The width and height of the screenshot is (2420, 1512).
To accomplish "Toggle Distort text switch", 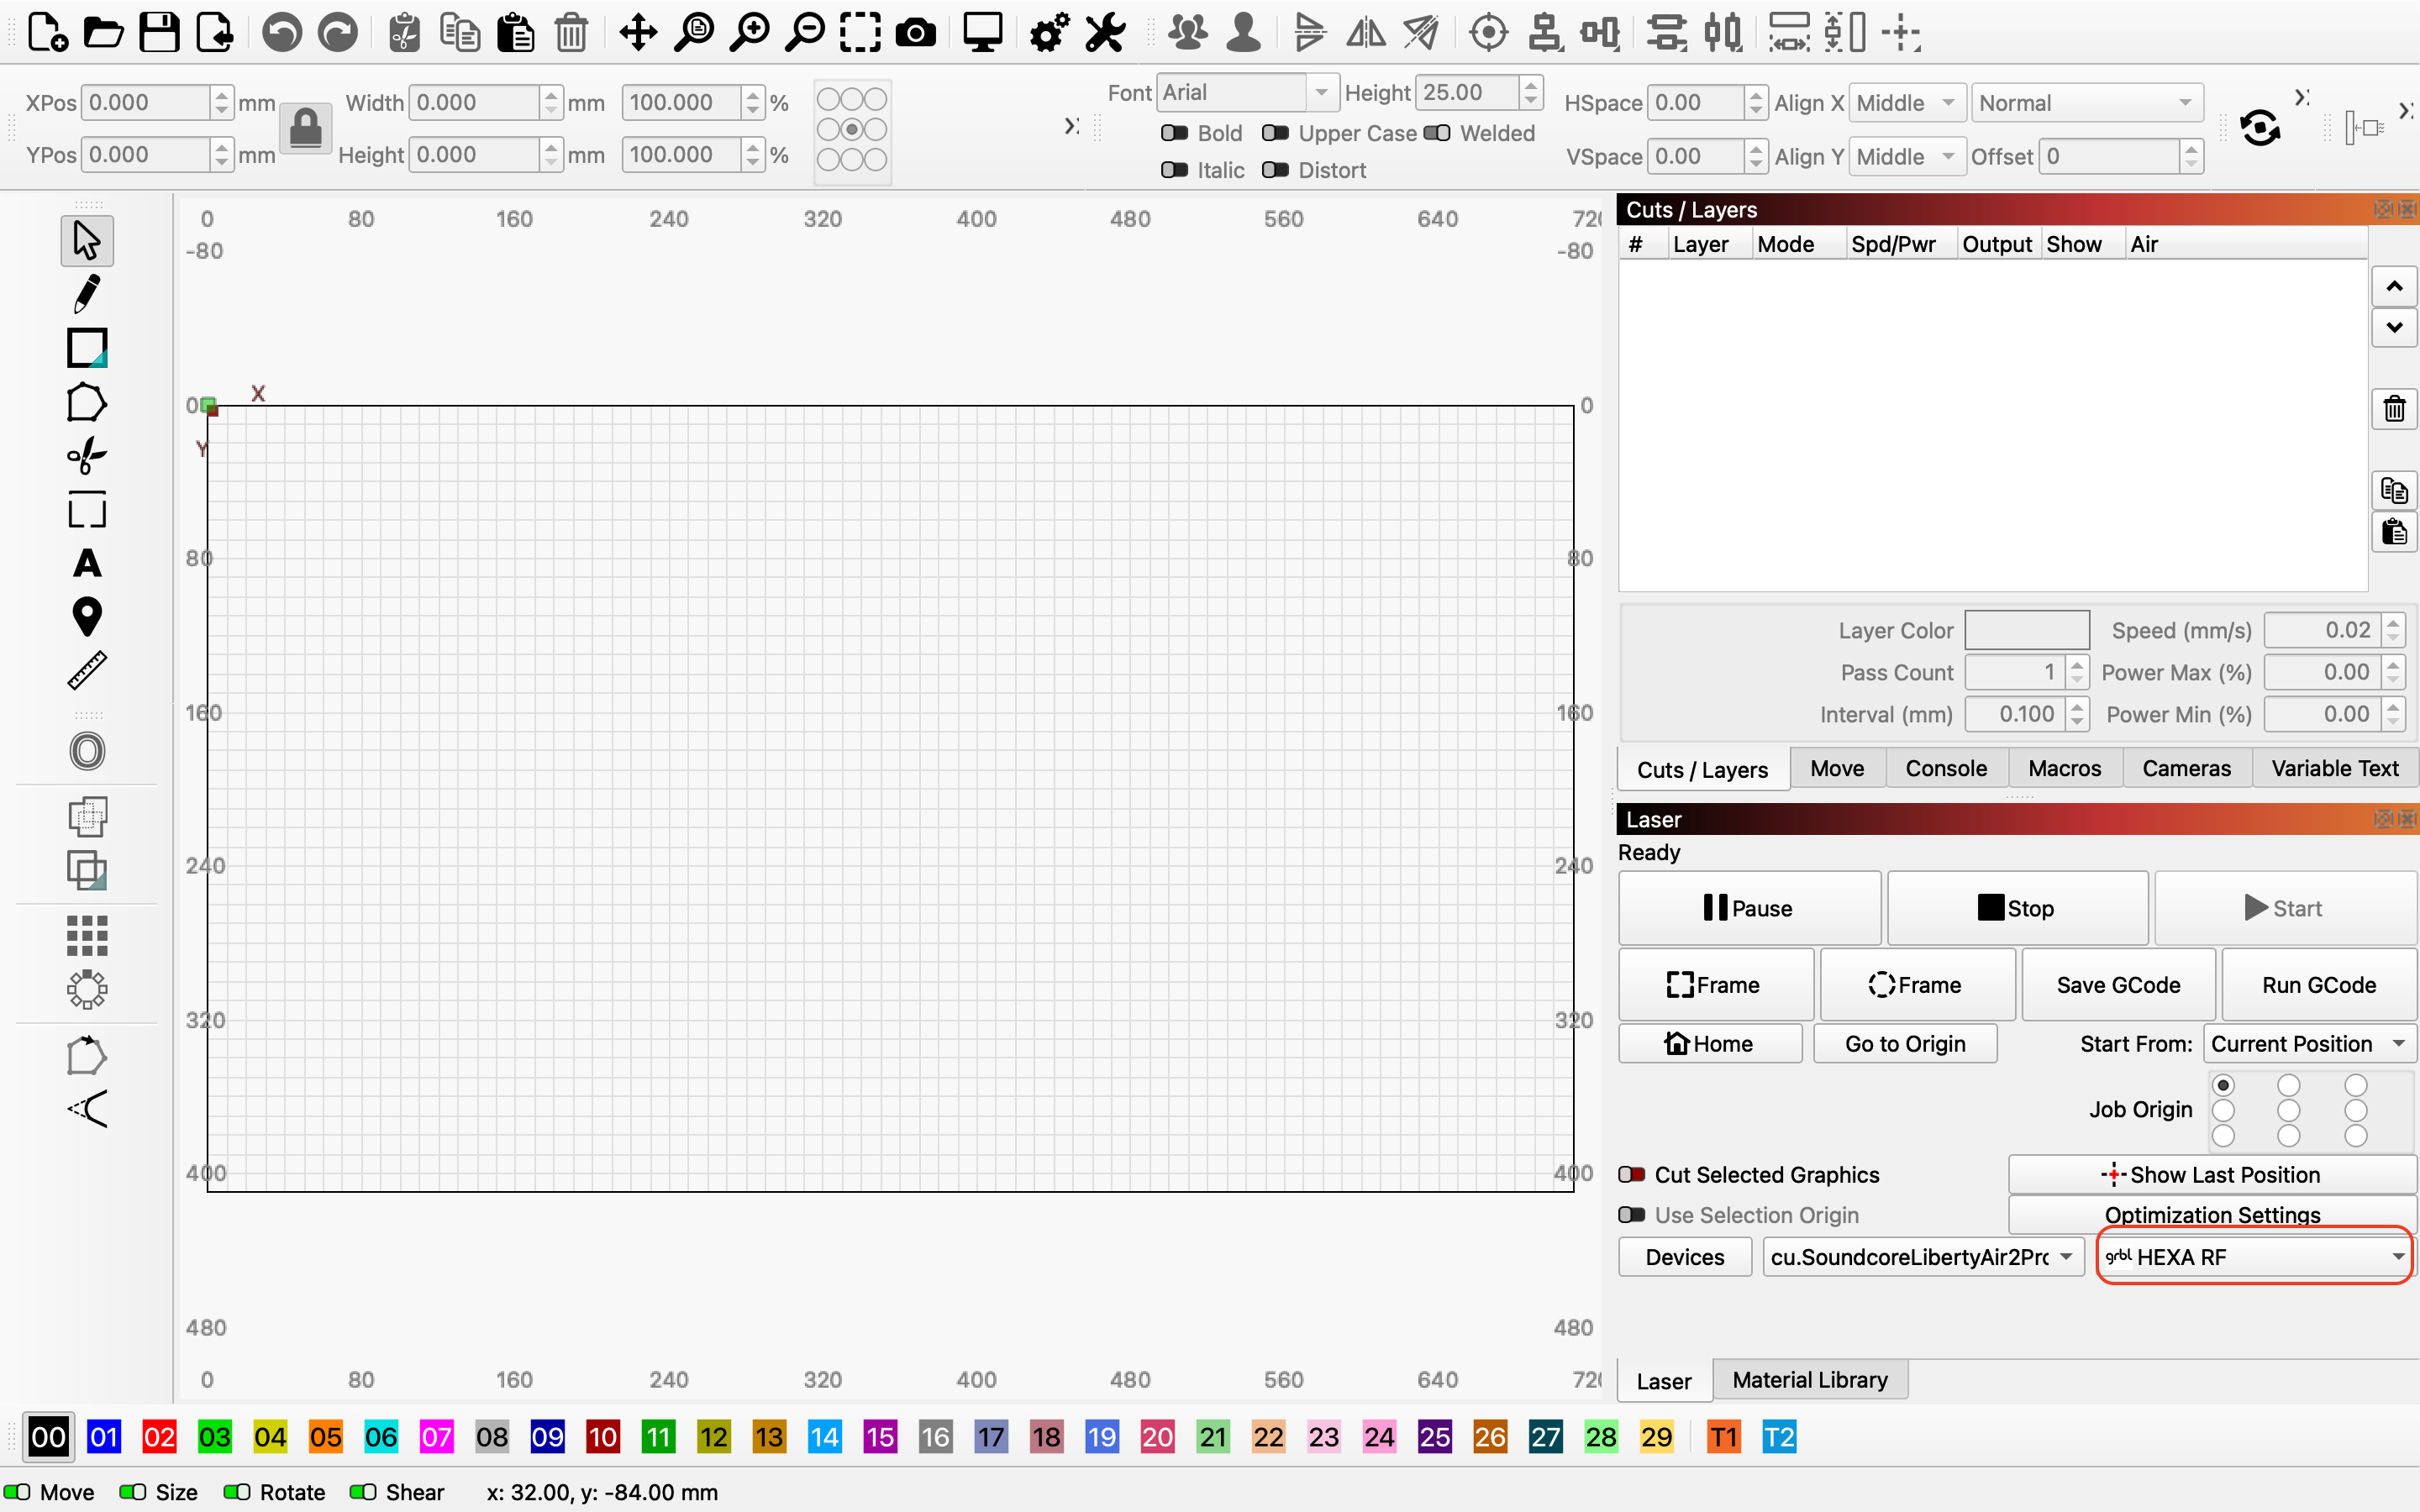I will 1275,170.
